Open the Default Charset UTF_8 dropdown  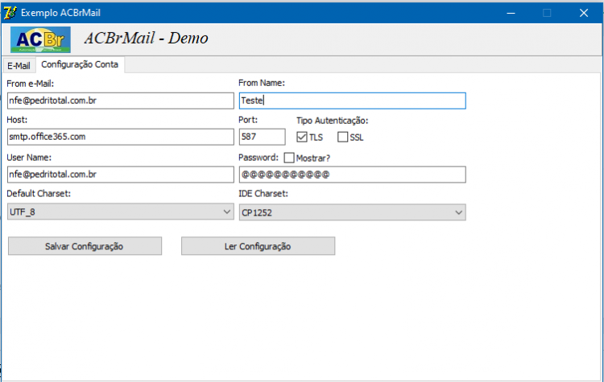click(x=121, y=212)
